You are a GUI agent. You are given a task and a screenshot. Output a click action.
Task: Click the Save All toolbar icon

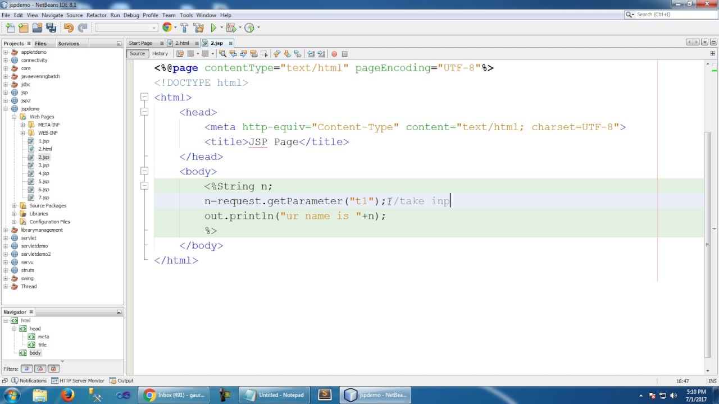coord(51,27)
